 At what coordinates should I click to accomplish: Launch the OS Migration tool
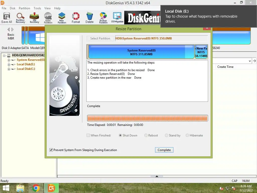click(x=117, y=18)
